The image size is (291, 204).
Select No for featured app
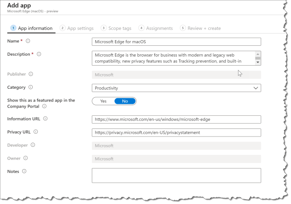pyautogui.click(x=125, y=101)
